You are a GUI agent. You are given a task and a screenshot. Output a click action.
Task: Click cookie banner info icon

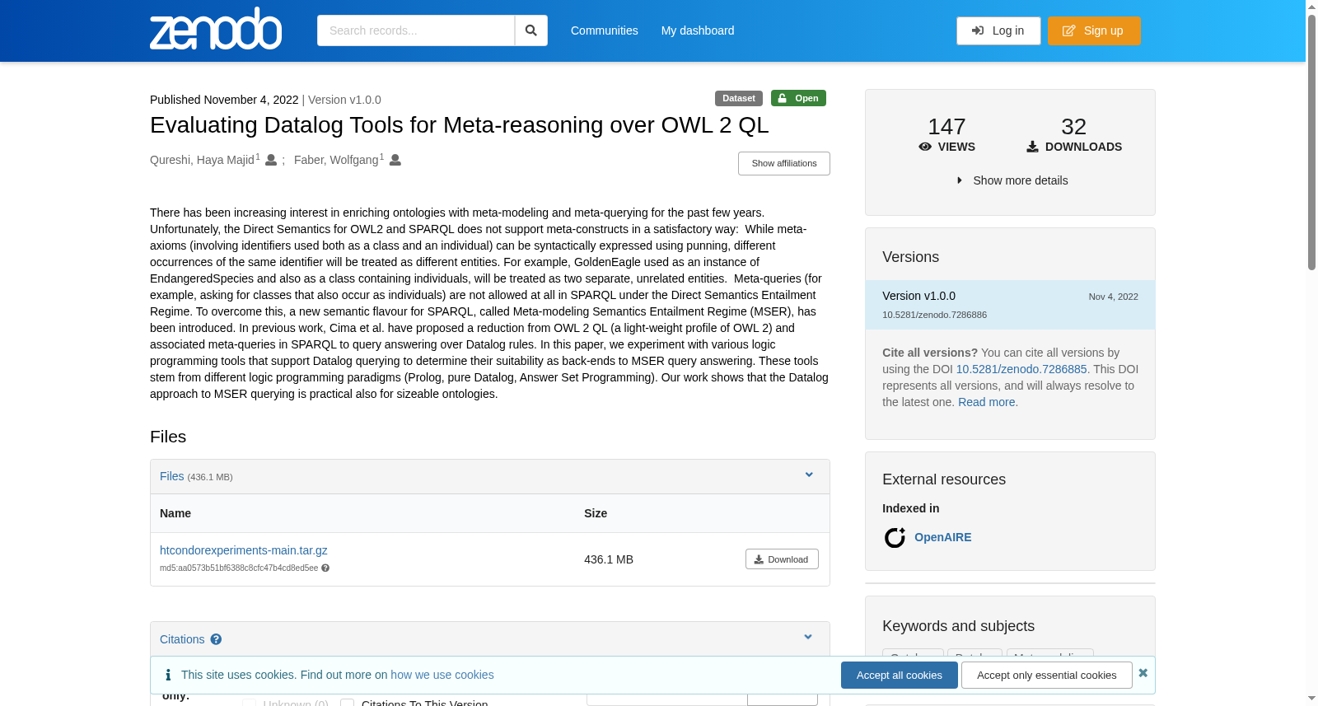point(168,675)
